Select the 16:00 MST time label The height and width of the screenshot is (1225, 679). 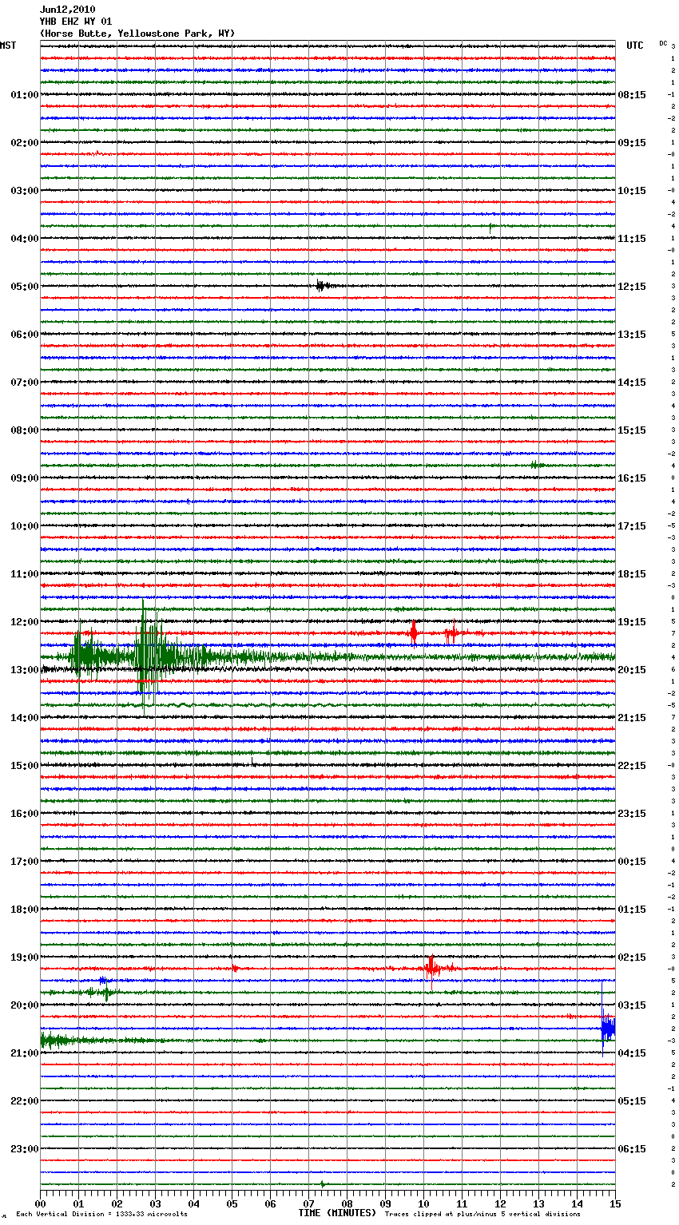coord(24,814)
